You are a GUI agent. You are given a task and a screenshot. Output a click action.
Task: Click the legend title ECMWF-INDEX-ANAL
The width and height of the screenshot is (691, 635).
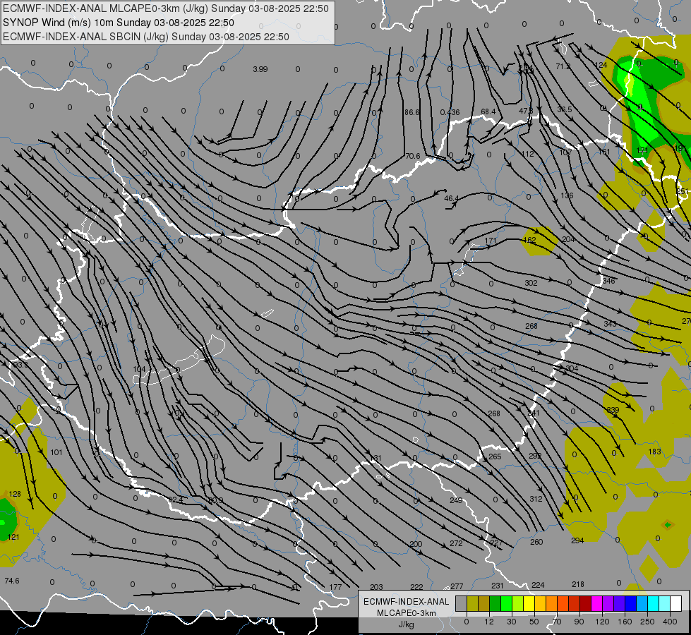point(407,602)
